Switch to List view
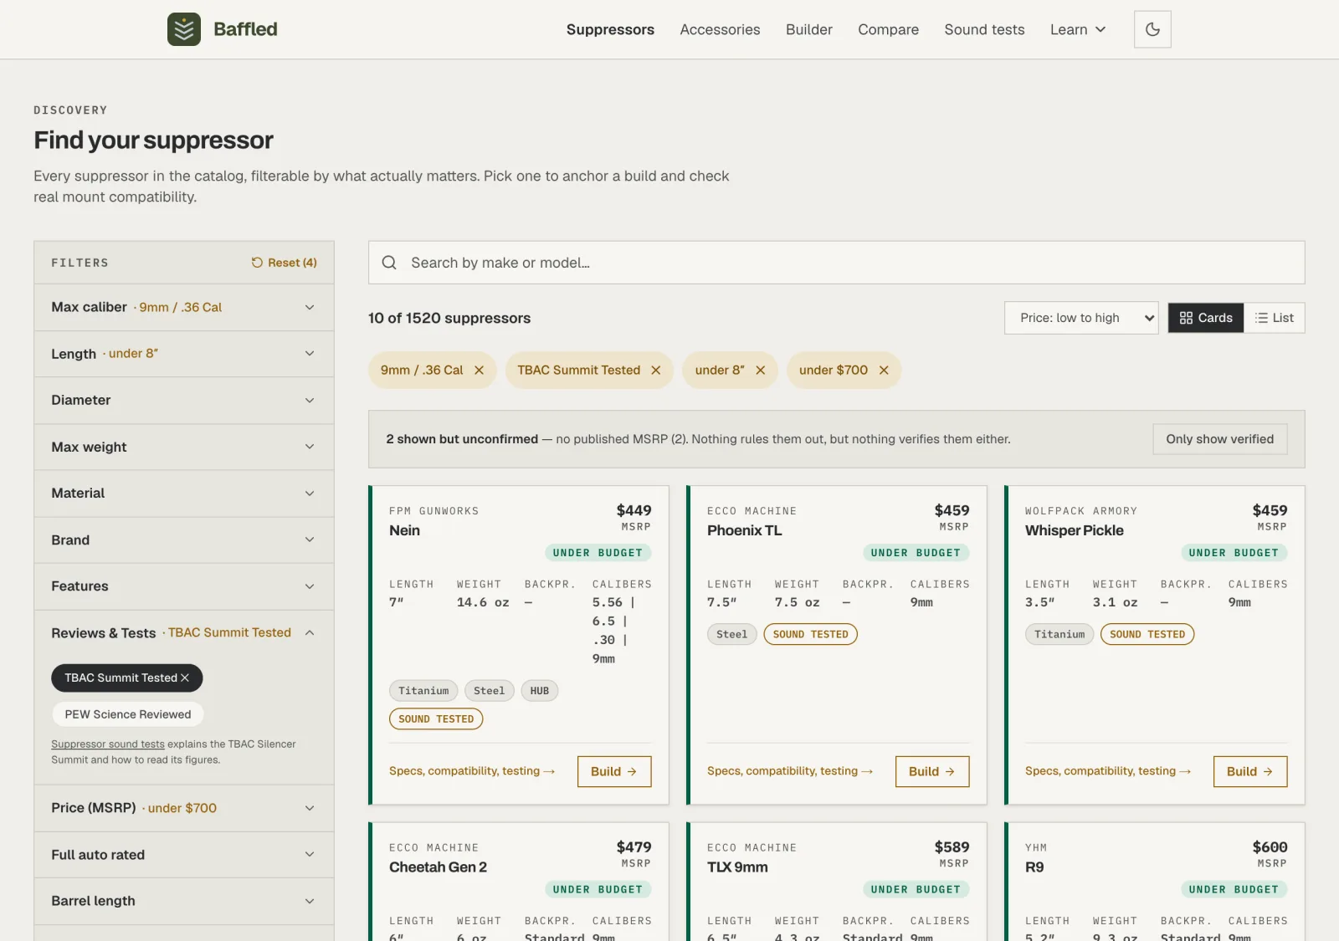The height and width of the screenshot is (941, 1339). 1275,318
